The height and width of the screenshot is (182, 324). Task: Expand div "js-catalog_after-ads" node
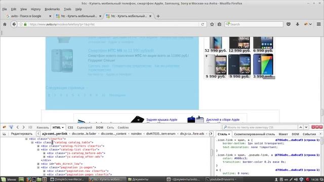44,157
